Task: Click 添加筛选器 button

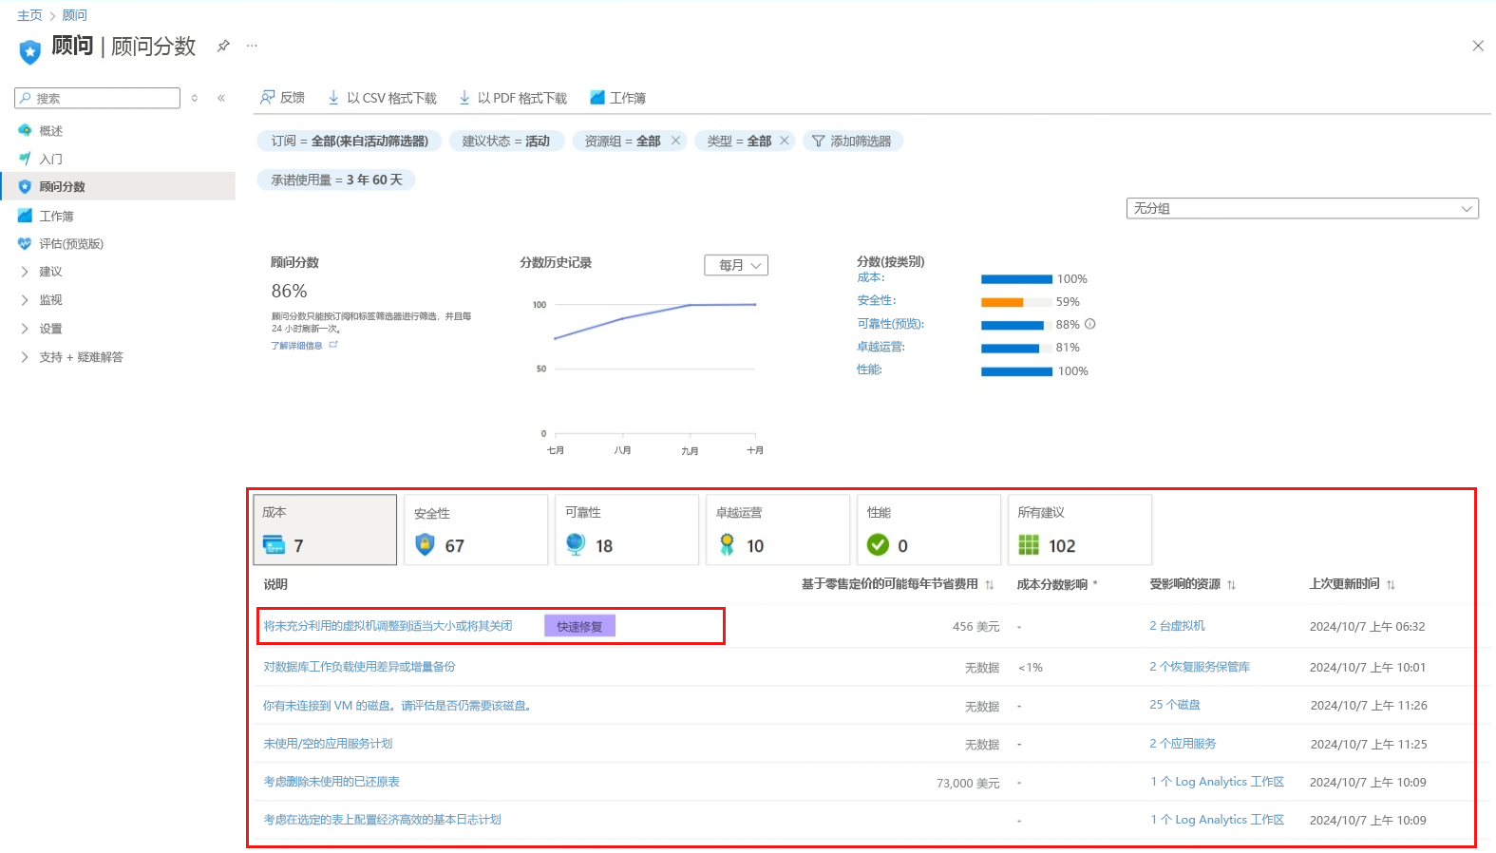Action: coord(852,141)
